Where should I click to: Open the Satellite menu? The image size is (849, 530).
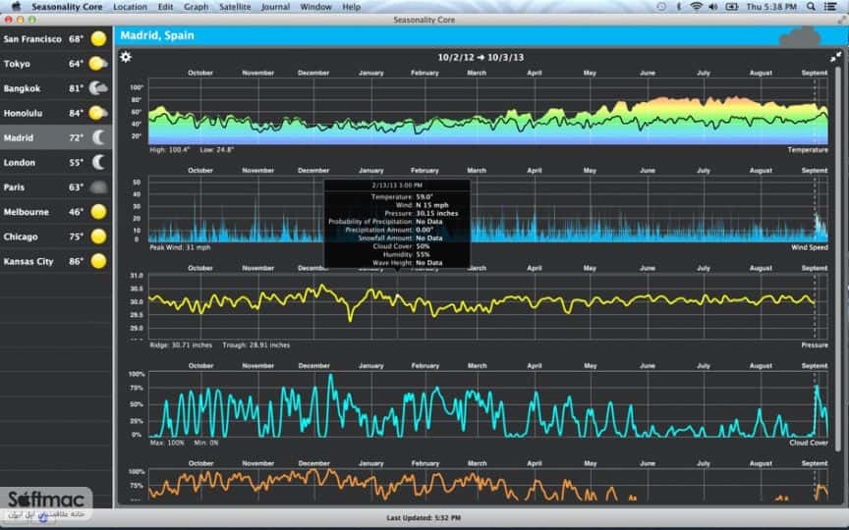(235, 7)
